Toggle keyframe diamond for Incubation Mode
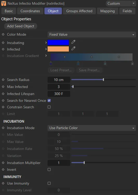Image resolution: width=138 pixels, height=195 pixels. (3, 128)
